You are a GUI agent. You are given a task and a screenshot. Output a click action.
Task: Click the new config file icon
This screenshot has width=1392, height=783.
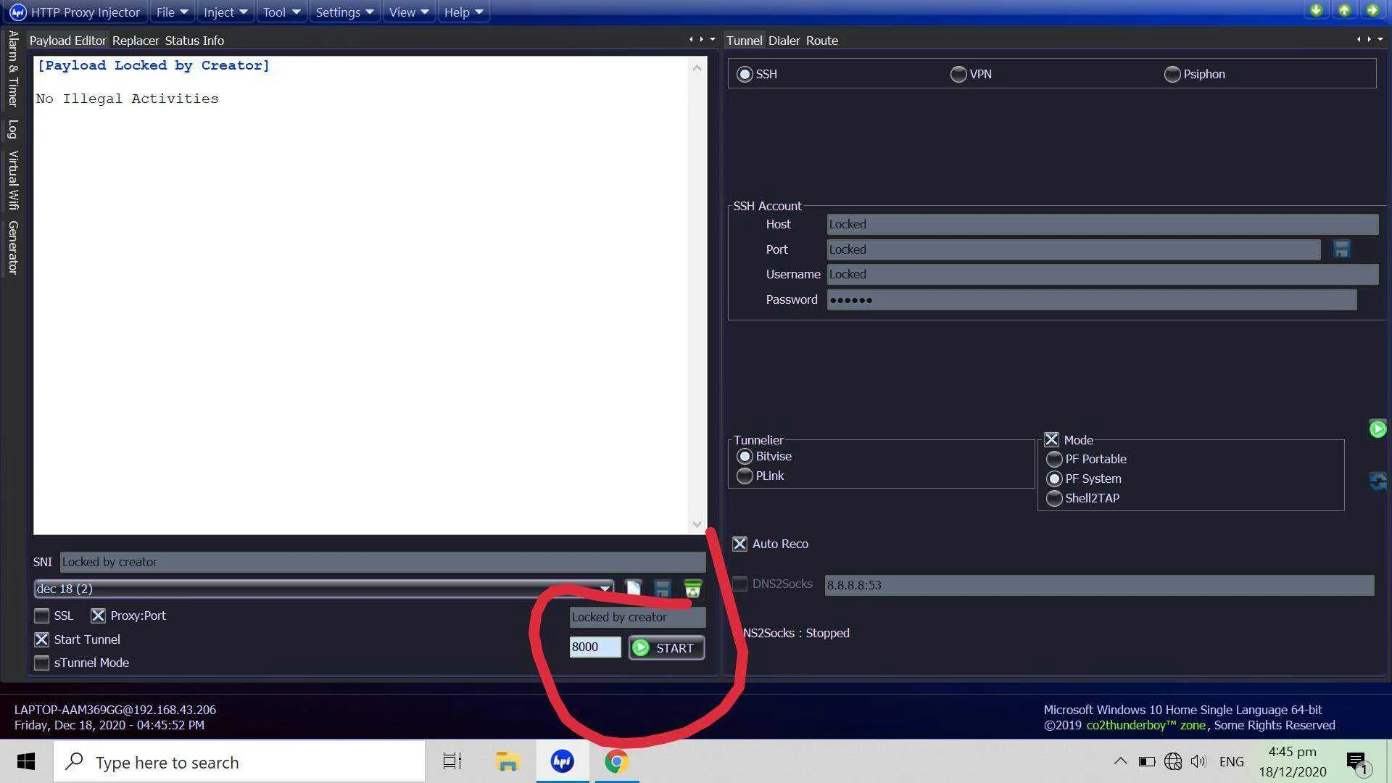point(633,588)
